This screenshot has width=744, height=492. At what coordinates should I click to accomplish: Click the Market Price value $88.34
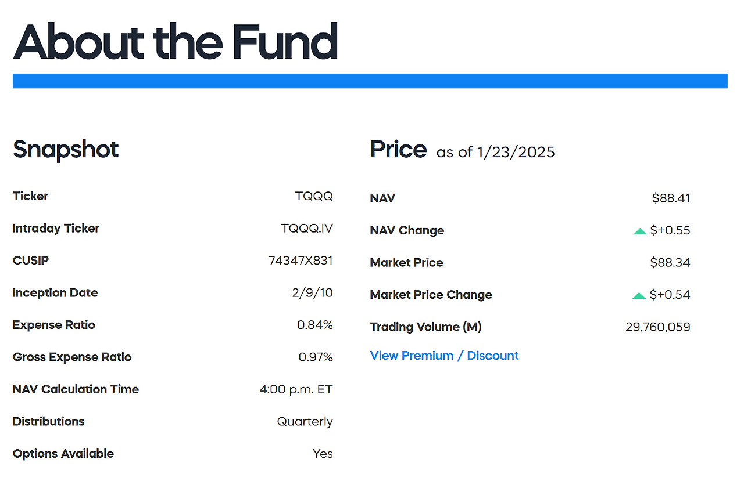pos(670,263)
